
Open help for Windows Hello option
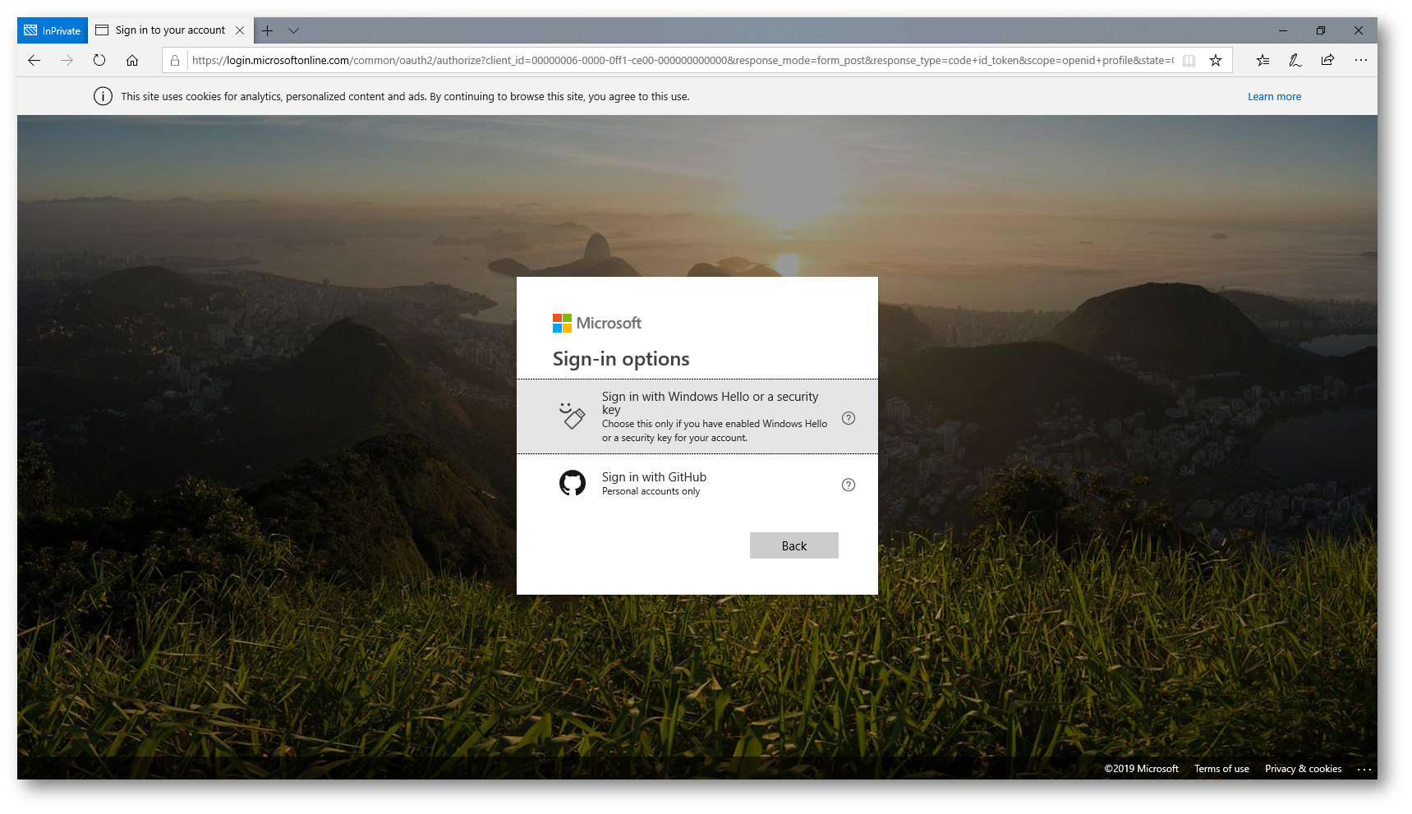coord(849,418)
